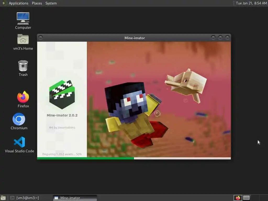Click the date and time clock
The image size is (268, 201).
coord(251,3)
